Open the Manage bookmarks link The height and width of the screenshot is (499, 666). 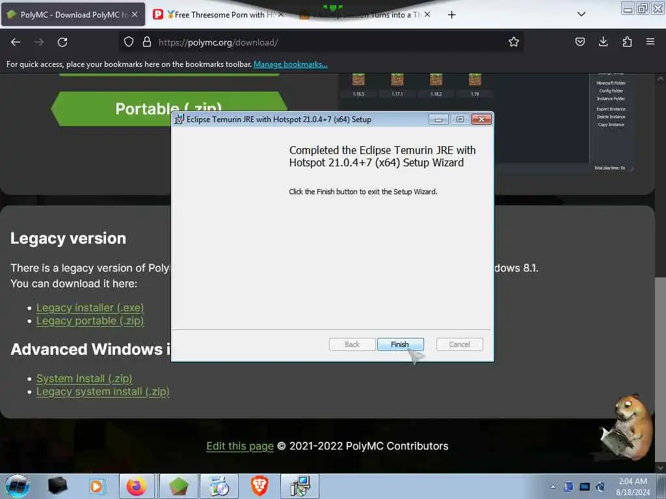[x=291, y=64]
